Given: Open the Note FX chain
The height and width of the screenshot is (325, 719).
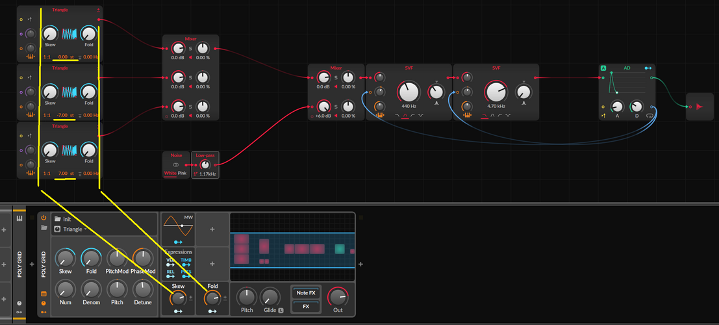Looking at the screenshot, I should point(306,293).
